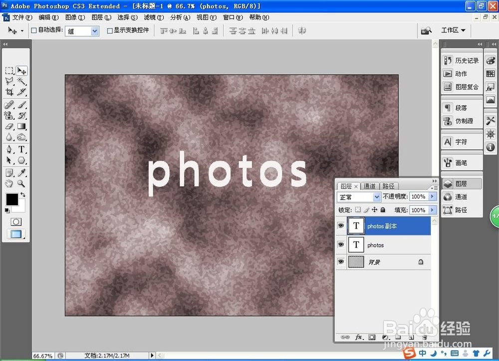This screenshot has width=499, height=361.
Task: Open the 图层复合 panel
Action: pyautogui.click(x=462, y=87)
